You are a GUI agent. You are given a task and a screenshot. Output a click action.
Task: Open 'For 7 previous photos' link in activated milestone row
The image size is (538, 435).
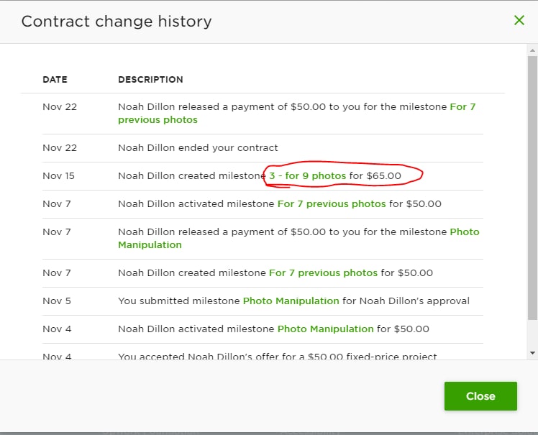332,203
